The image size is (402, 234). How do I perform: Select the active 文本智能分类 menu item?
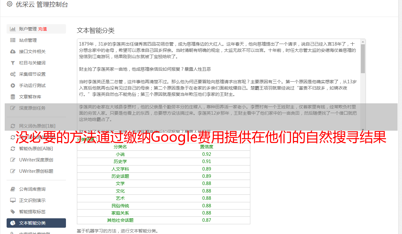tap(36, 223)
